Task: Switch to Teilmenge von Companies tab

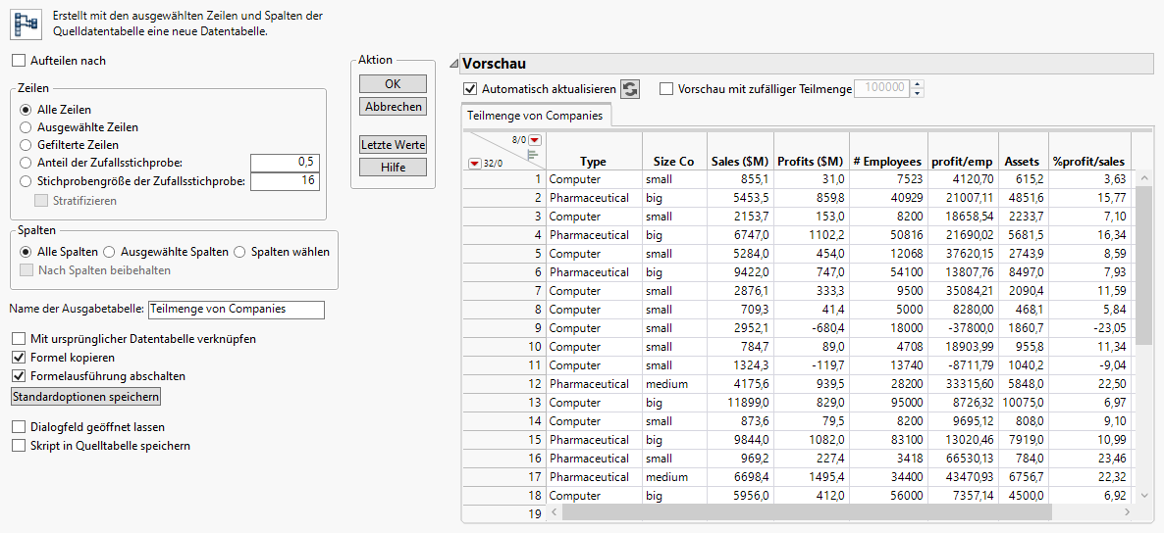Action: coord(536,116)
